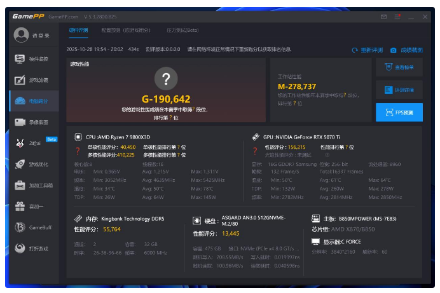Open the hardware monitoring sidebar icon

point(20,59)
